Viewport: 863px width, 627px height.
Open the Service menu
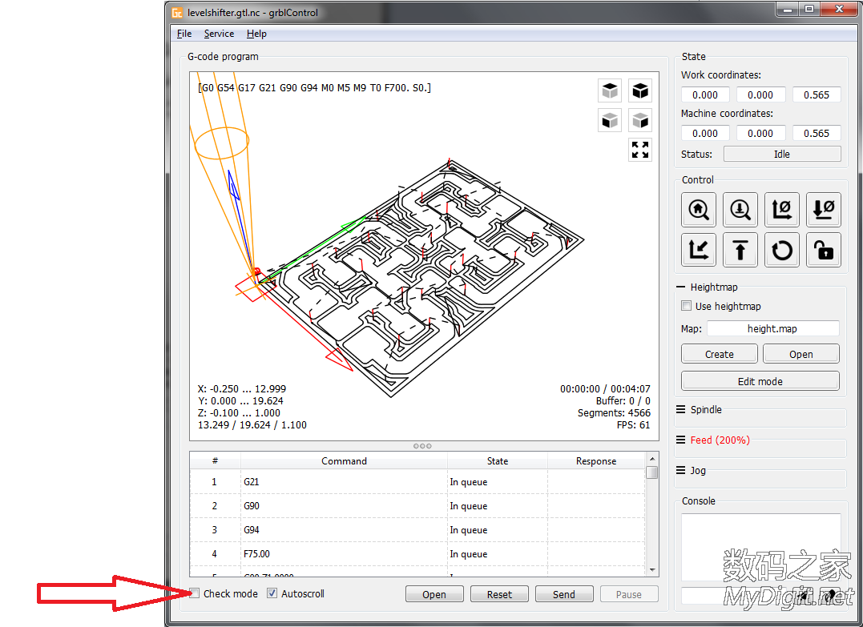[x=219, y=34]
